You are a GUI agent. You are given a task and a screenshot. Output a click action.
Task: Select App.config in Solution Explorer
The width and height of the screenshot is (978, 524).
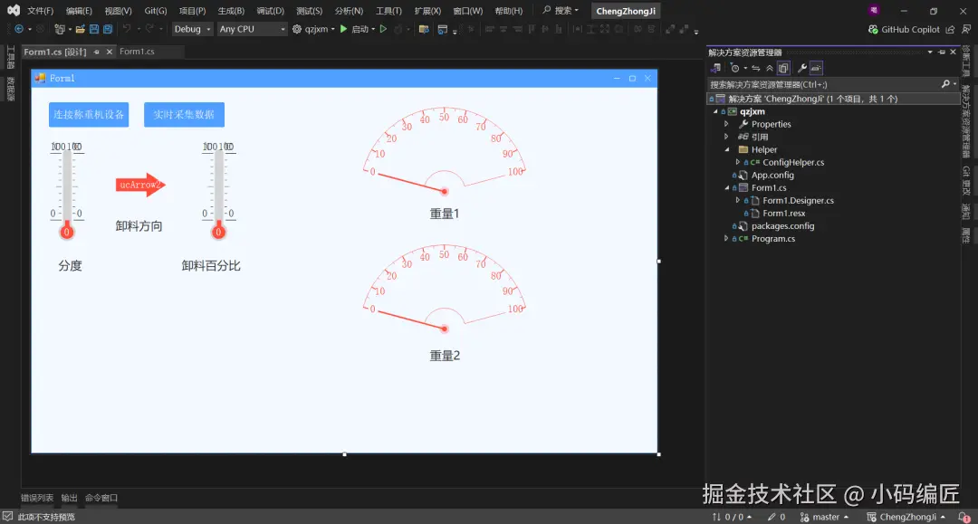772,175
